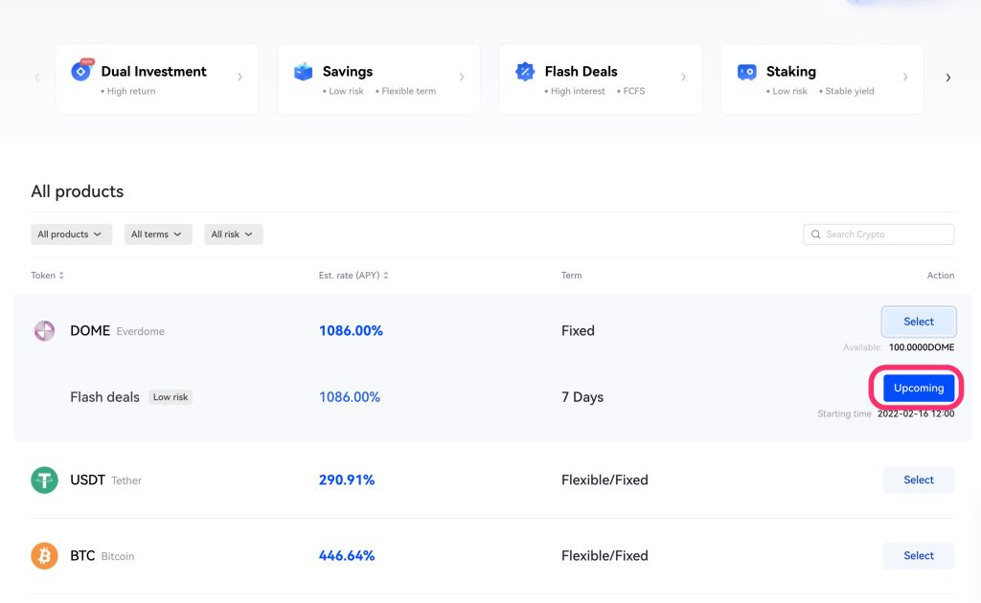This screenshot has height=603, width=981.
Task: Click the Flash Deals percent badge icon
Action: point(525,72)
